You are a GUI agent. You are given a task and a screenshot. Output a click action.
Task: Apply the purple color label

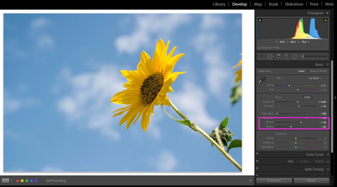coord(36,181)
